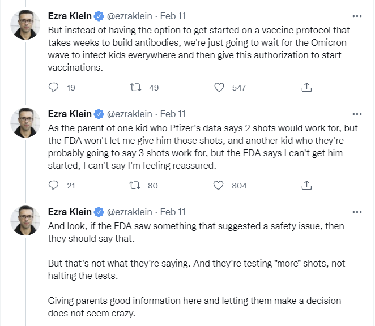Like the tweet with 547 likes
The image size is (375, 326).
click(220, 87)
